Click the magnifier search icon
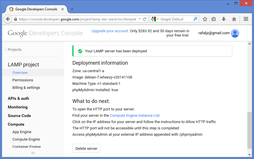Viewport: 254px width, 159px height. (x=195, y=19)
